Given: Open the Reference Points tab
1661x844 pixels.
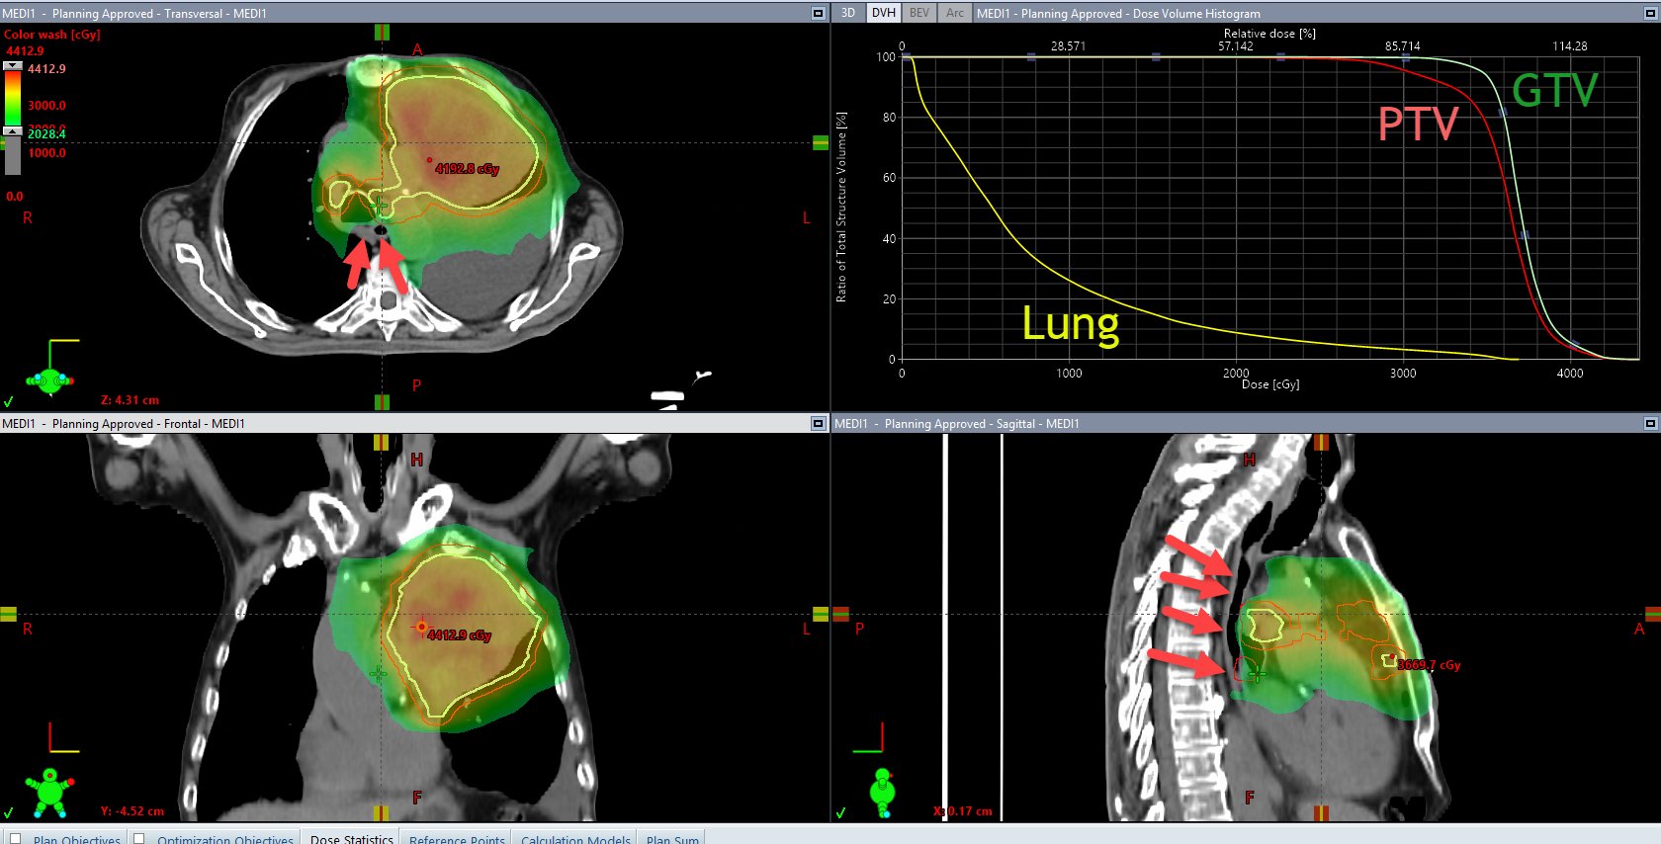Looking at the screenshot, I should click(457, 838).
